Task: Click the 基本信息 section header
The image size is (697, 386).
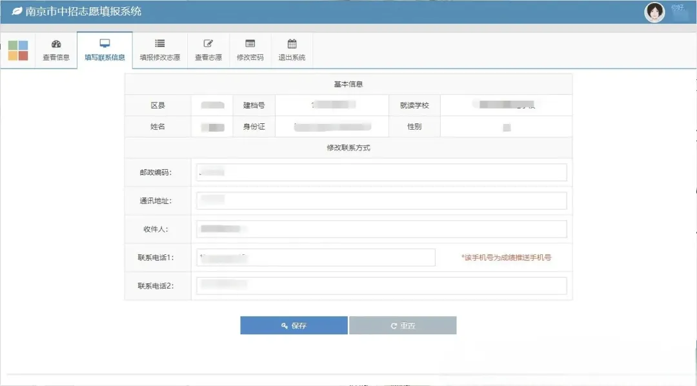Action: pos(348,84)
